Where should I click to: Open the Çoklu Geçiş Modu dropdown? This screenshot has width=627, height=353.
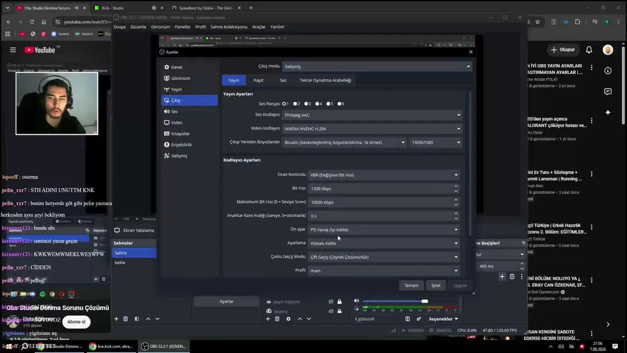pyautogui.click(x=384, y=257)
